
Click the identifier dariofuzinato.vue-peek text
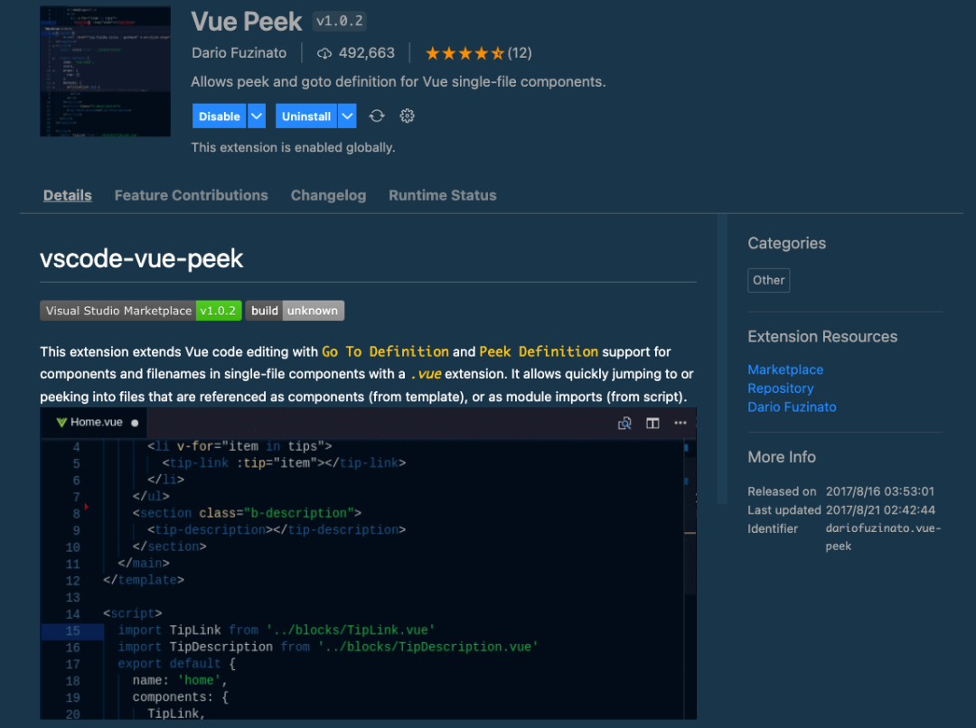pyautogui.click(x=883, y=537)
